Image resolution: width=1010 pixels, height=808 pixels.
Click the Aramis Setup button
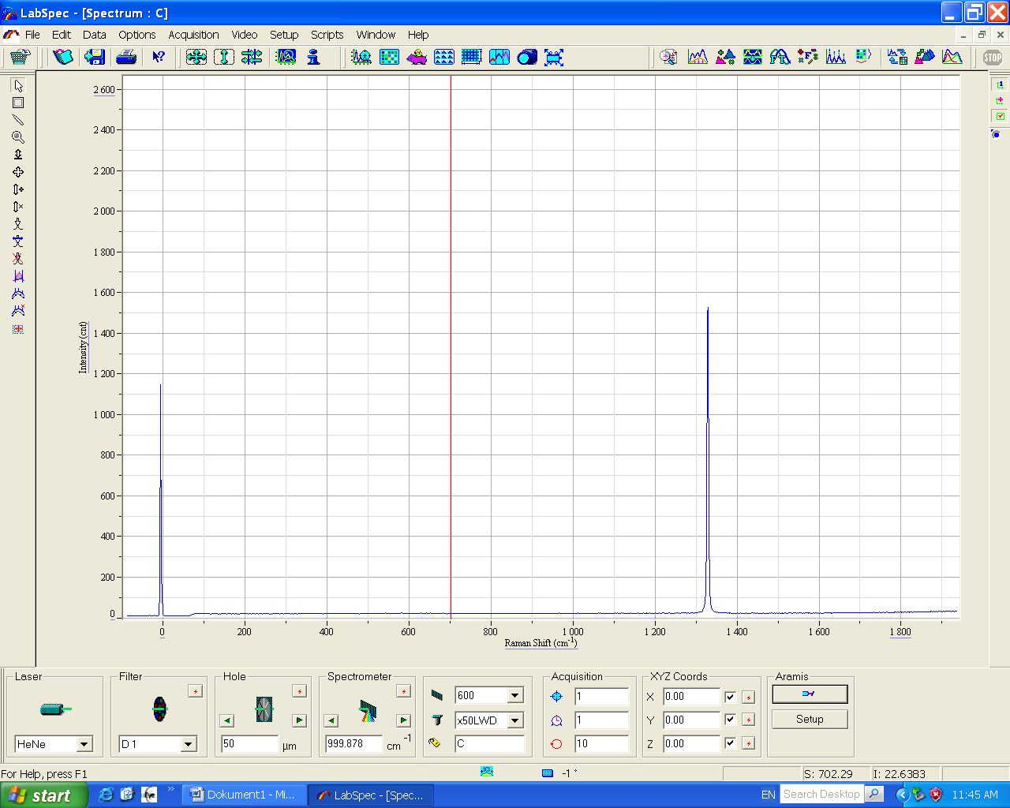click(x=810, y=719)
